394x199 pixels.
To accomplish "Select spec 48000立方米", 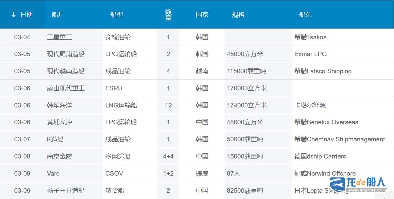I will (x=245, y=122).
